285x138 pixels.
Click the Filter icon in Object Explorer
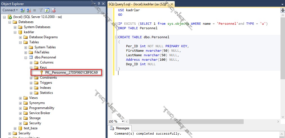click(x=41, y=10)
